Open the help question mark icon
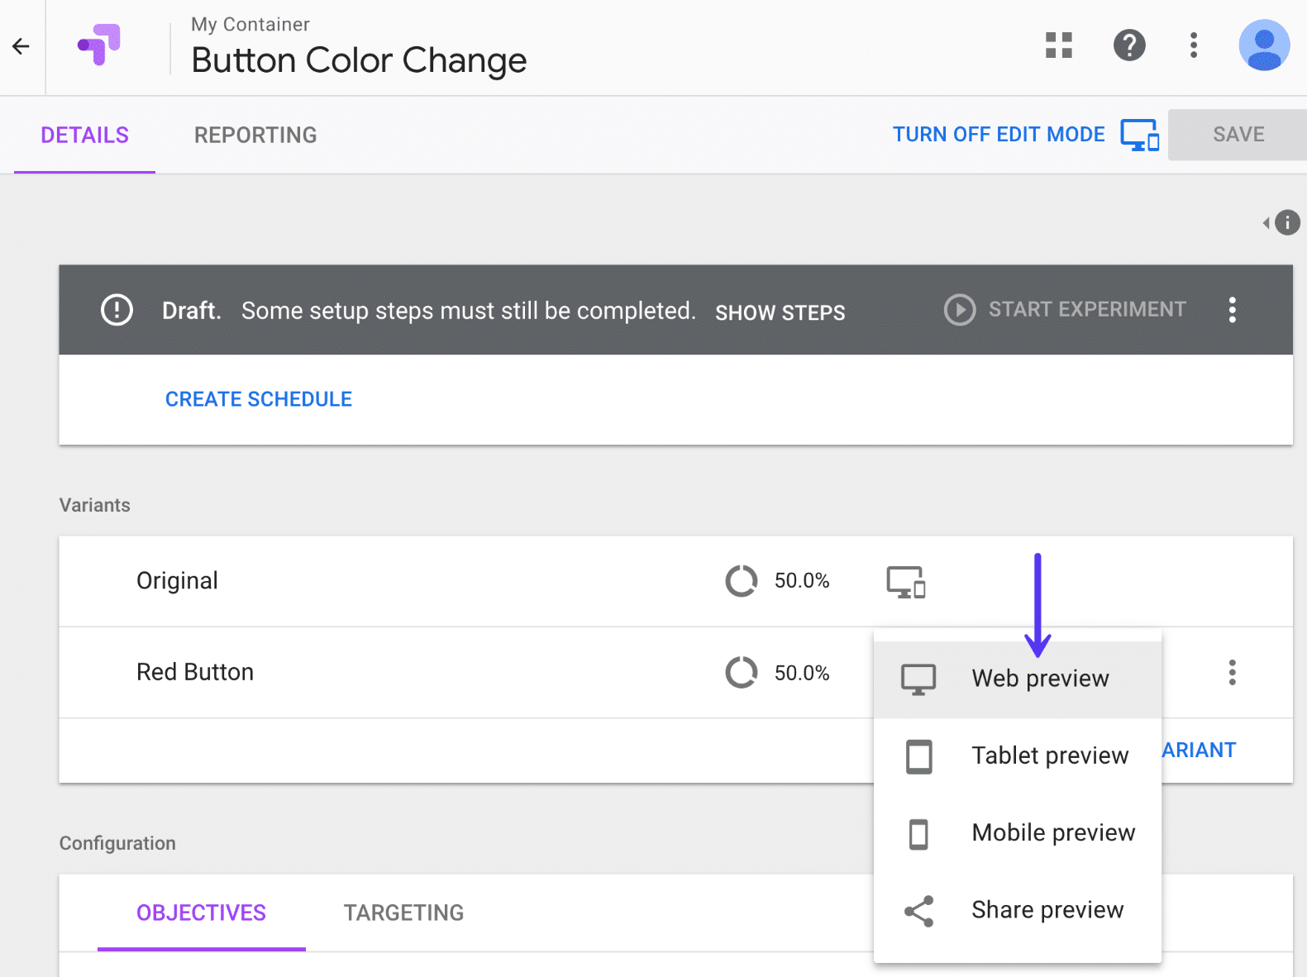1307x977 pixels. pyautogui.click(x=1128, y=45)
